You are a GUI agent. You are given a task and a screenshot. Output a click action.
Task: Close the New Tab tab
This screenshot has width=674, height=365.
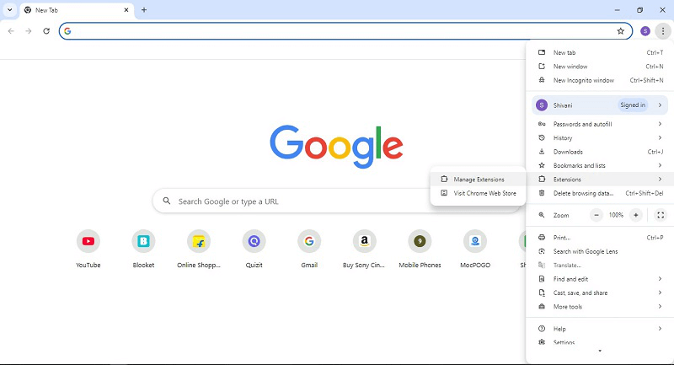pyautogui.click(x=126, y=10)
